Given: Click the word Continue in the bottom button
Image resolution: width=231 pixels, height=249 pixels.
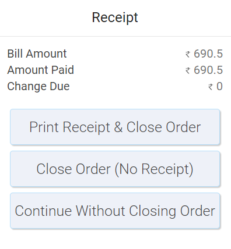Looking at the screenshot, I should (43, 211).
